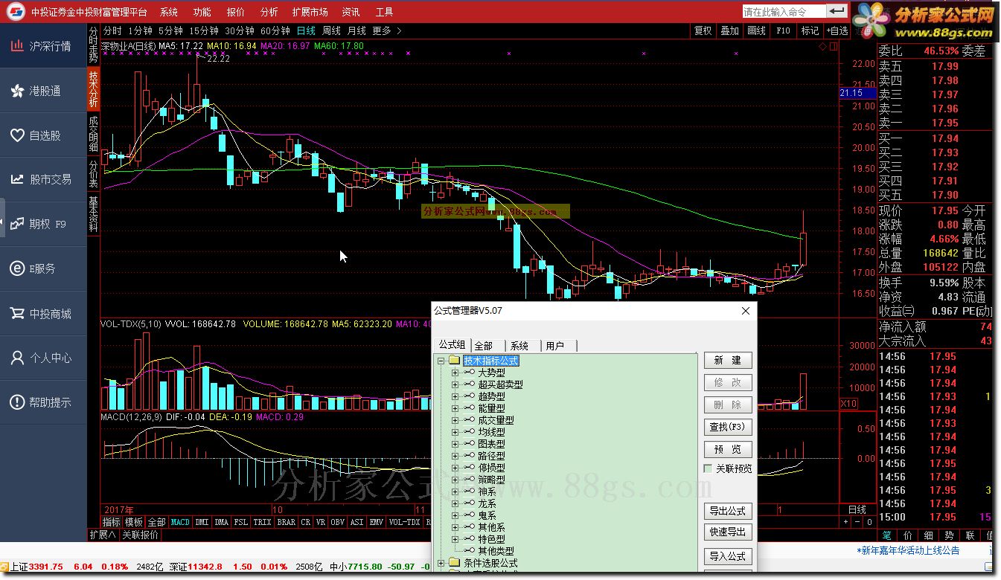
Task: Expand the 均线型 tree node
Action: pos(455,432)
